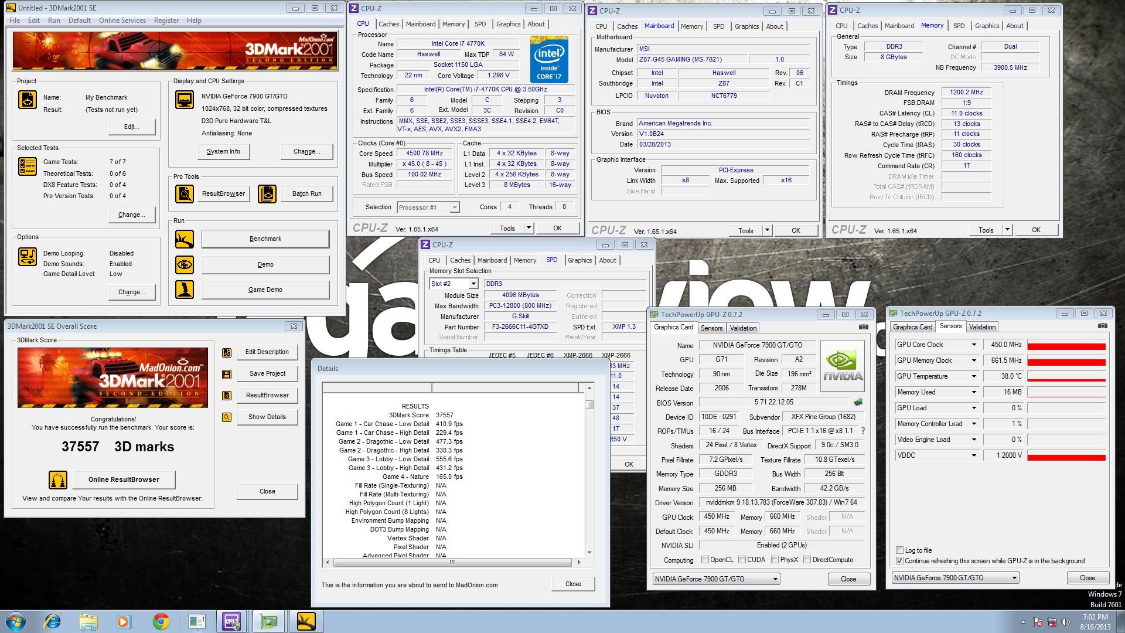Expand the Memory Used sensor dropdown
This screenshot has width=1125, height=633.
pos(974,392)
